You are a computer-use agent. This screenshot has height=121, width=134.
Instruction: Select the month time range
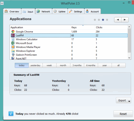pos(63,65)
